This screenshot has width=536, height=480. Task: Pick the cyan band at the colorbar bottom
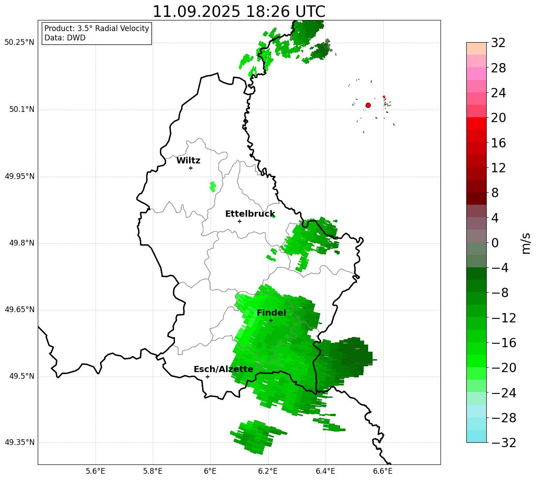(x=476, y=436)
